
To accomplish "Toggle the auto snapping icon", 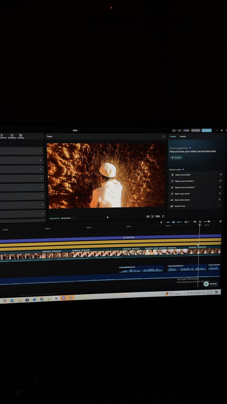I will 174,222.
